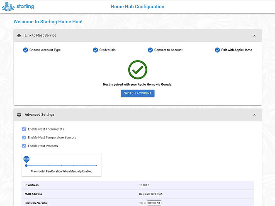The height and width of the screenshot is (206, 275).
Task: Click the Thermostat Fan Duration When Manually Enabled caption
Action: click(61, 171)
